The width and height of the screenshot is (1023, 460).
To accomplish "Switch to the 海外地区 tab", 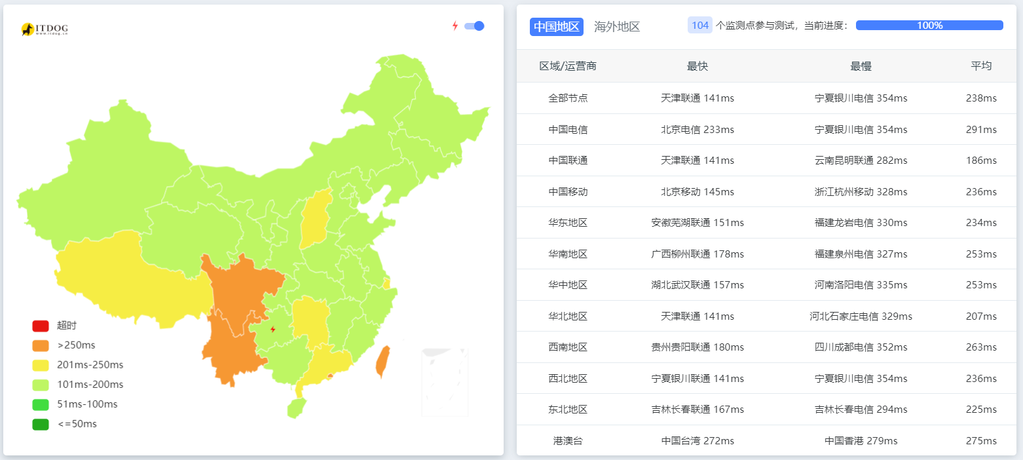I will tap(616, 27).
